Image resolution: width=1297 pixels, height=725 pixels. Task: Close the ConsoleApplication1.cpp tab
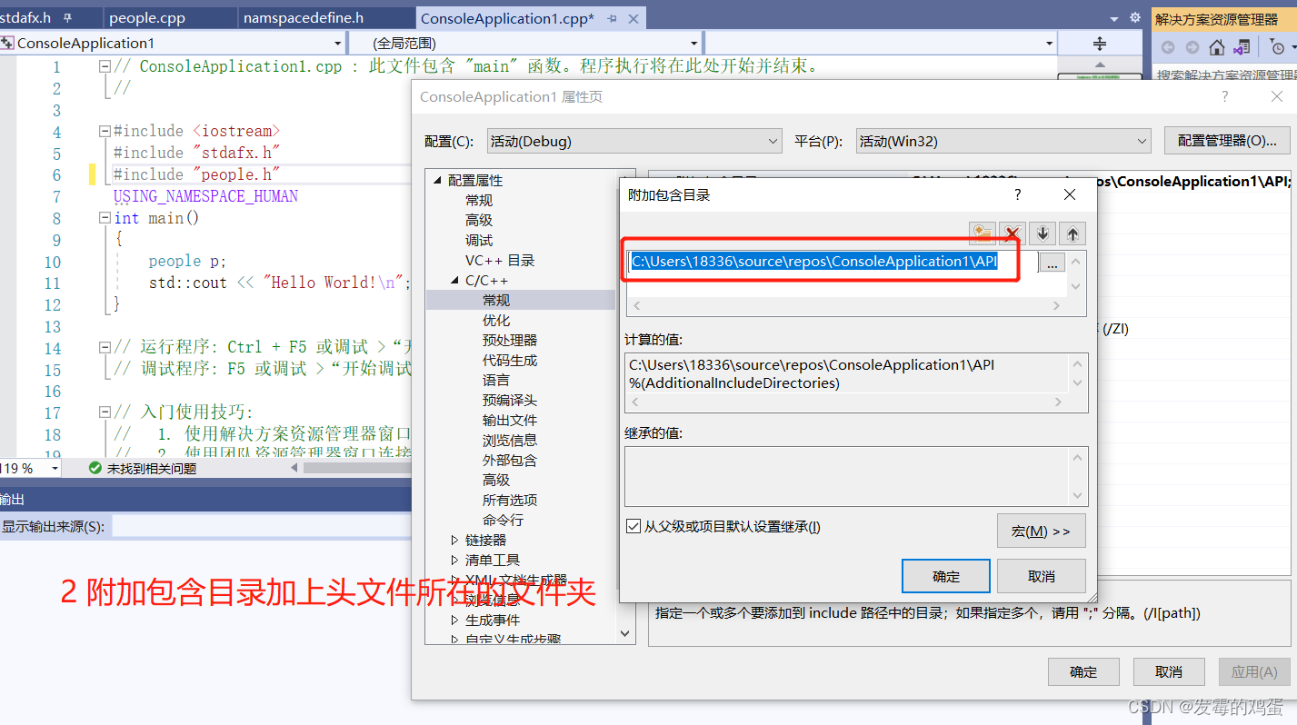point(633,18)
